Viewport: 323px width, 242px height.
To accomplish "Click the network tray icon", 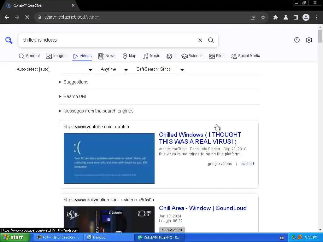I will pos(294,237).
